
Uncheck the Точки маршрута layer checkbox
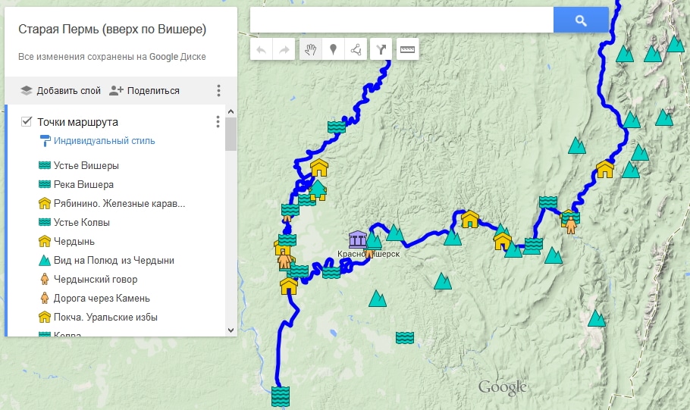(x=27, y=121)
